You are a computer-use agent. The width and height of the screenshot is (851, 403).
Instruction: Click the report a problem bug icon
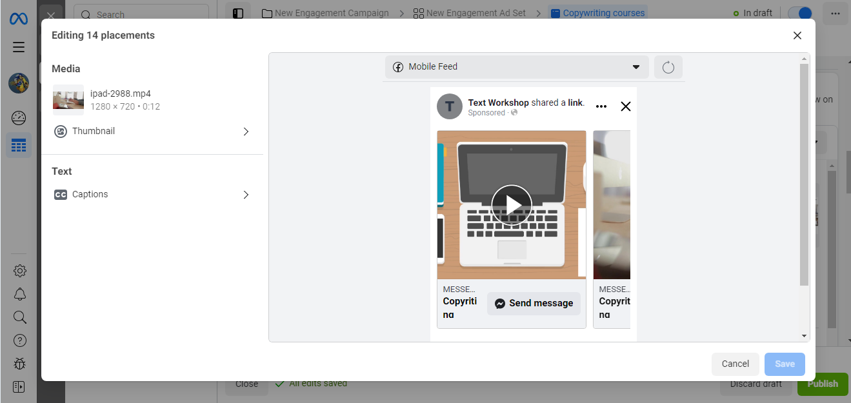pos(19,364)
